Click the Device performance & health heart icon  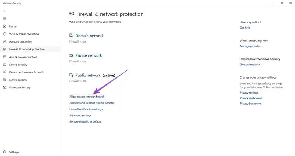(x=4, y=72)
